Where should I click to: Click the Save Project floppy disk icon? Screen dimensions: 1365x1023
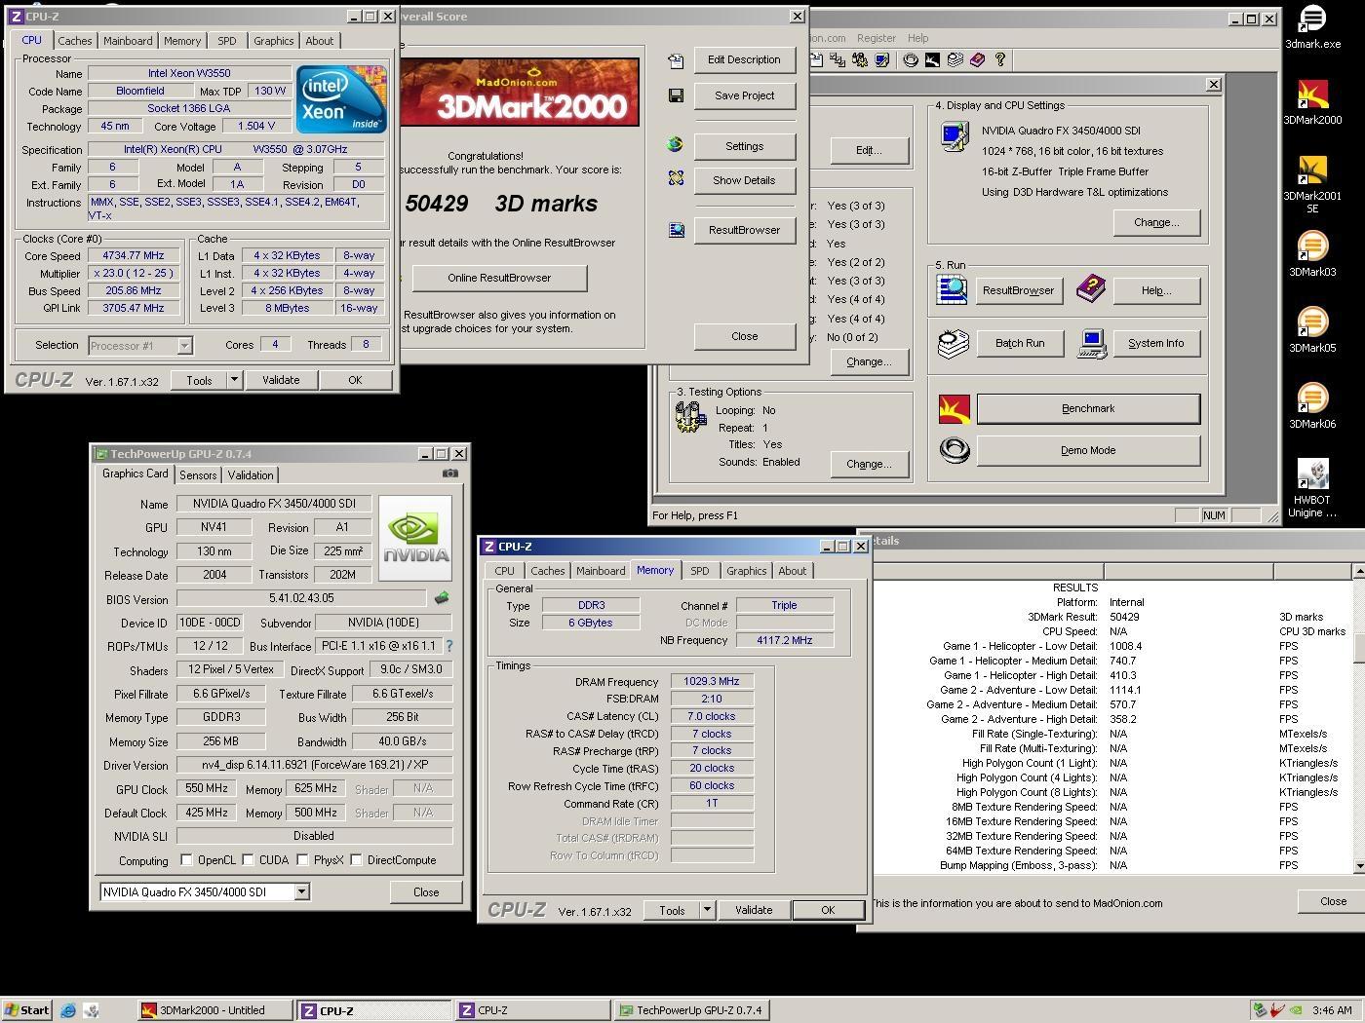point(676,95)
